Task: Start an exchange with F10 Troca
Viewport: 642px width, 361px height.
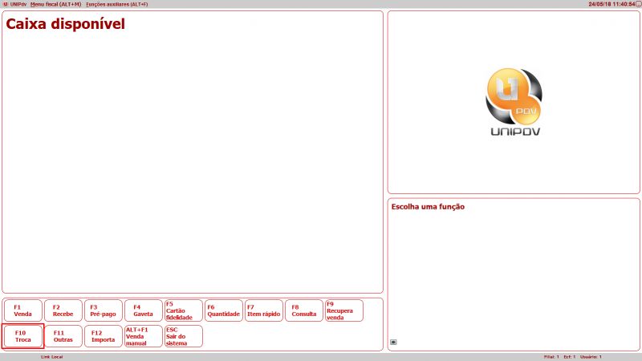Action: (23, 336)
